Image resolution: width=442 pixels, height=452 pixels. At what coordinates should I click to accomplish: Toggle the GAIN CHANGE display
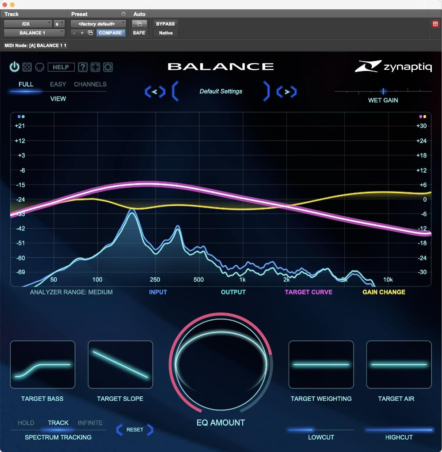pos(384,292)
